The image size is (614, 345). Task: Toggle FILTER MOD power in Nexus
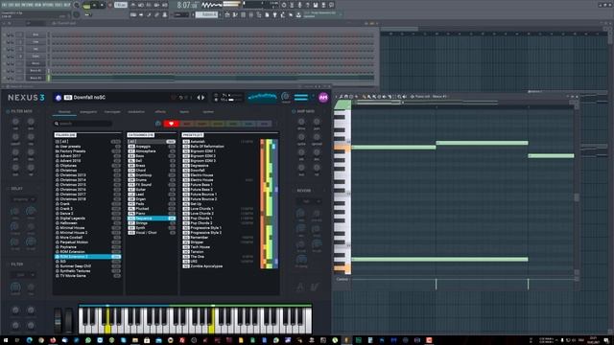(x=8, y=111)
